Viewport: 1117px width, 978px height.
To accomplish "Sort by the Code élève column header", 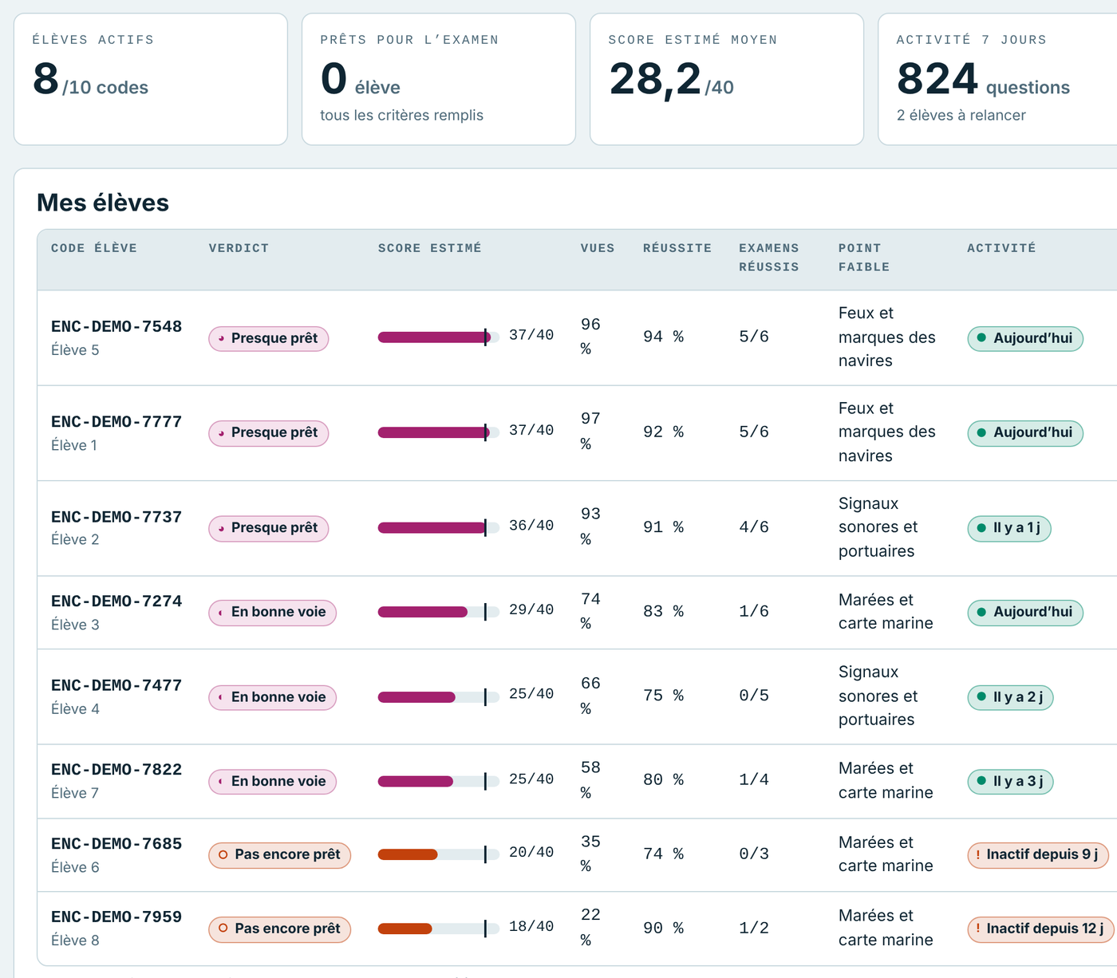I will (x=94, y=248).
